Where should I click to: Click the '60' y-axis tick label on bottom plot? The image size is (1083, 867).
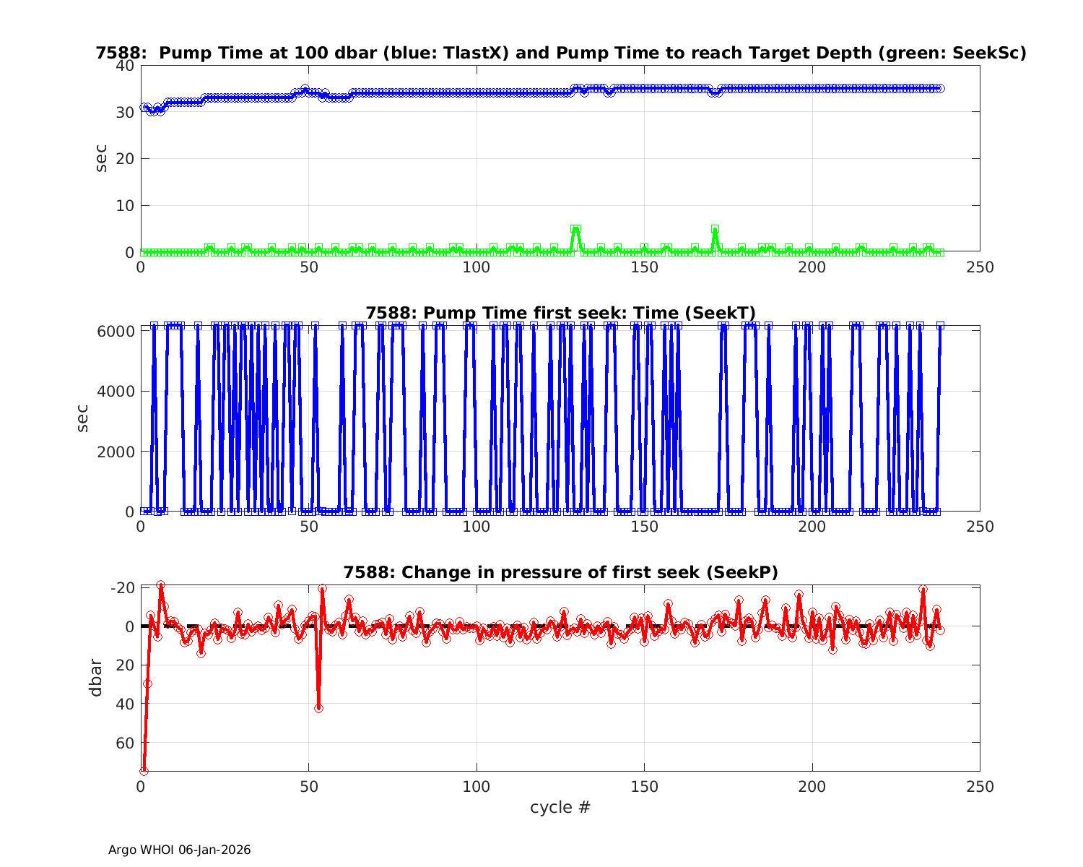[125, 743]
